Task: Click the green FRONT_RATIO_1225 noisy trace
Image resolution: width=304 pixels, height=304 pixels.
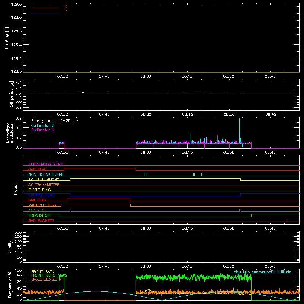Action: (x=193, y=278)
